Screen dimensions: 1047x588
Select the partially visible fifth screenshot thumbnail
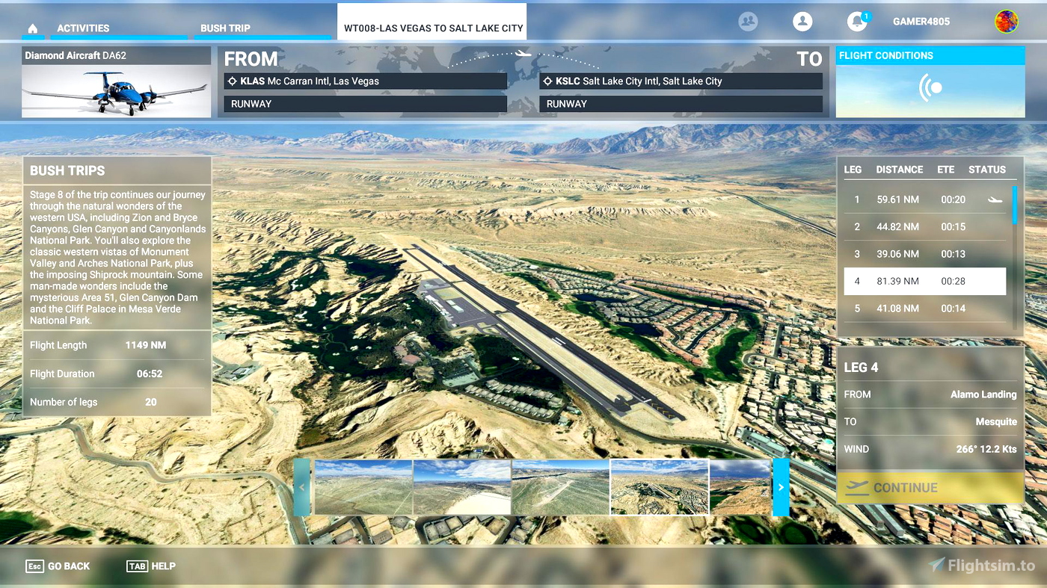pyautogui.click(x=740, y=487)
